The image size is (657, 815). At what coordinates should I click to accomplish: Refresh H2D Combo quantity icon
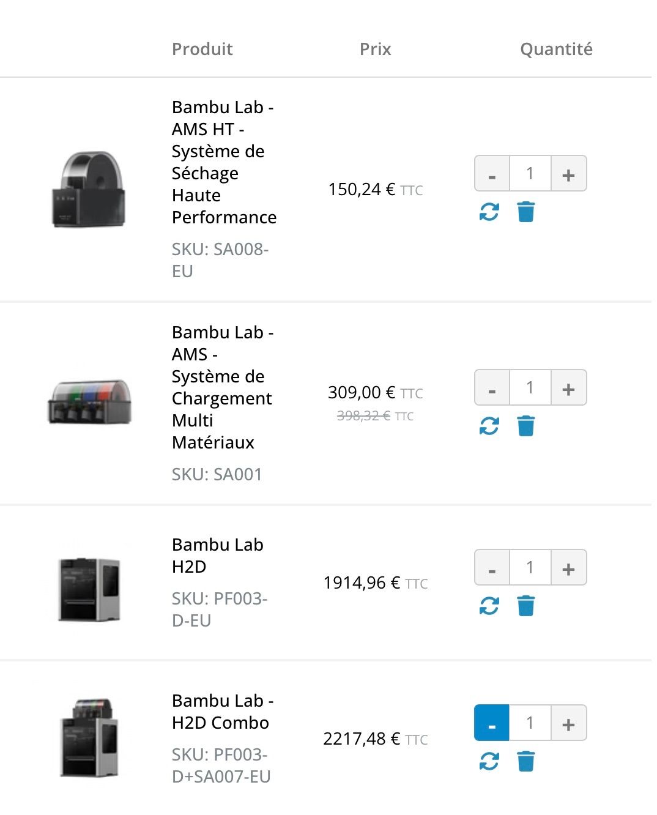click(489, 761)
